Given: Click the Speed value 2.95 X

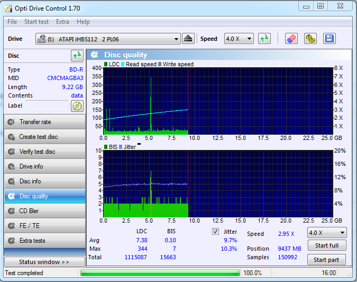Looking at the screenshot, I should tap(286, 234).
